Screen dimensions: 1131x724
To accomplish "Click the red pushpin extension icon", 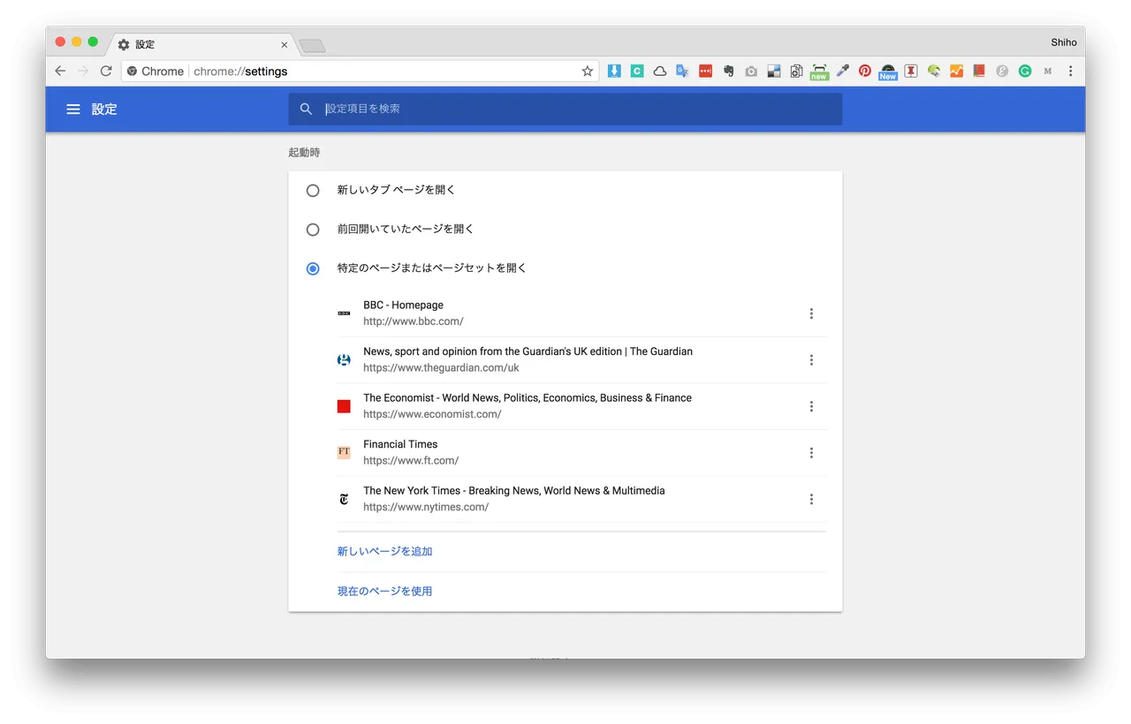I will click(x=911, y=72).
